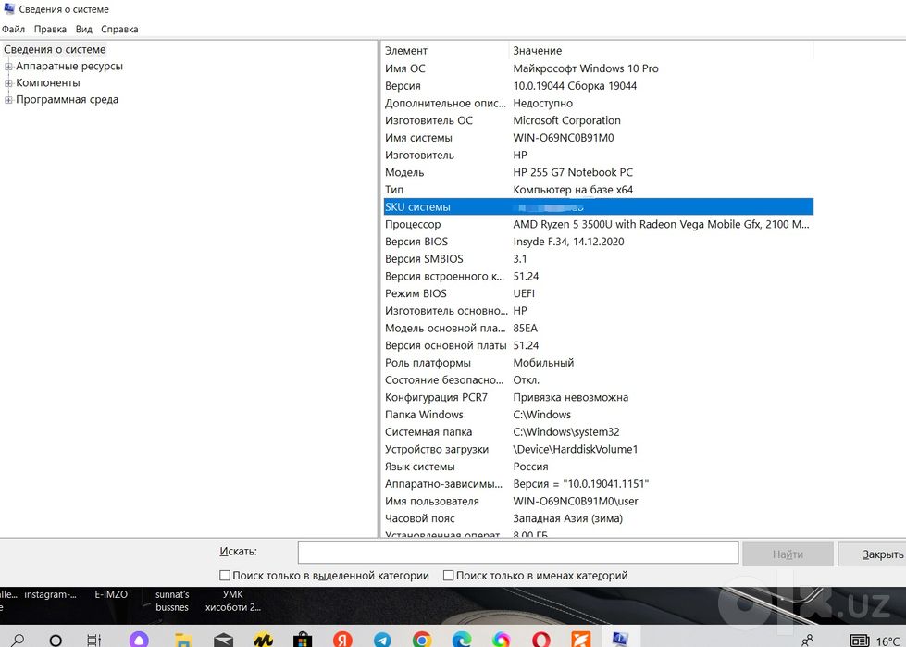Select the Имя системы row
The image size is (906, 647).
598,138
